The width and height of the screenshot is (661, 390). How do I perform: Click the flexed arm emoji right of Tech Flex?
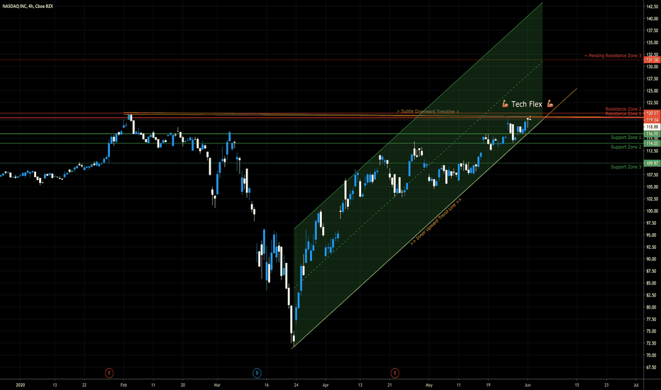[x=550, y=104]
